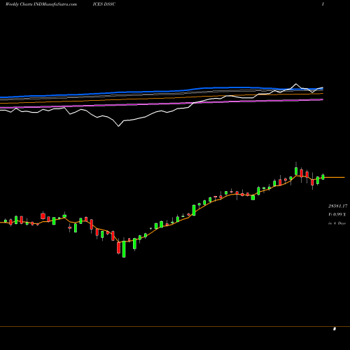The width and height of the screenshot is (350, 350).
Task: Click the 'in 4 Days' label
Action: pos(337,223)
